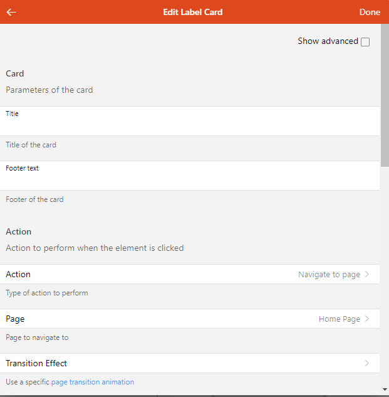Click the Done button
389x397 pixels.
coord(370,12)
